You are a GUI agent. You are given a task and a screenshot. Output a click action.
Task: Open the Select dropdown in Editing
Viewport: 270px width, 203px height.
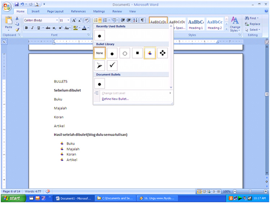pos(252,30)
